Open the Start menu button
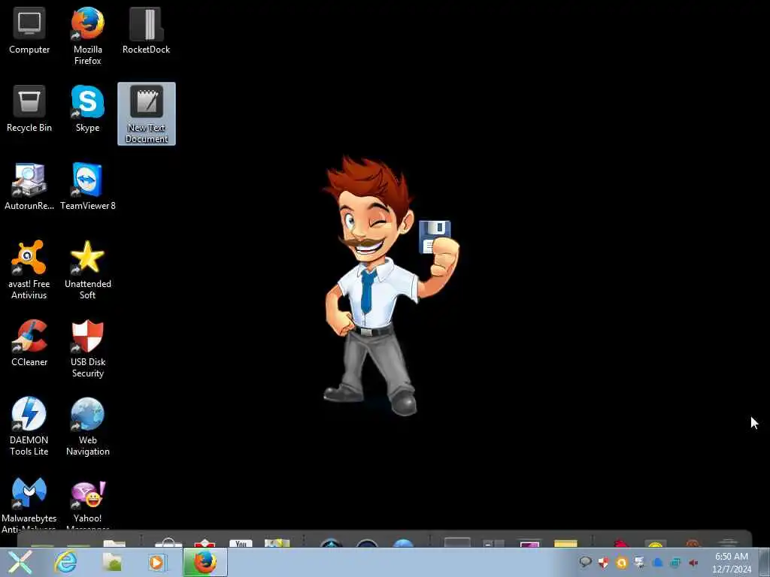The image size is (770, 577). click(20, 562)
